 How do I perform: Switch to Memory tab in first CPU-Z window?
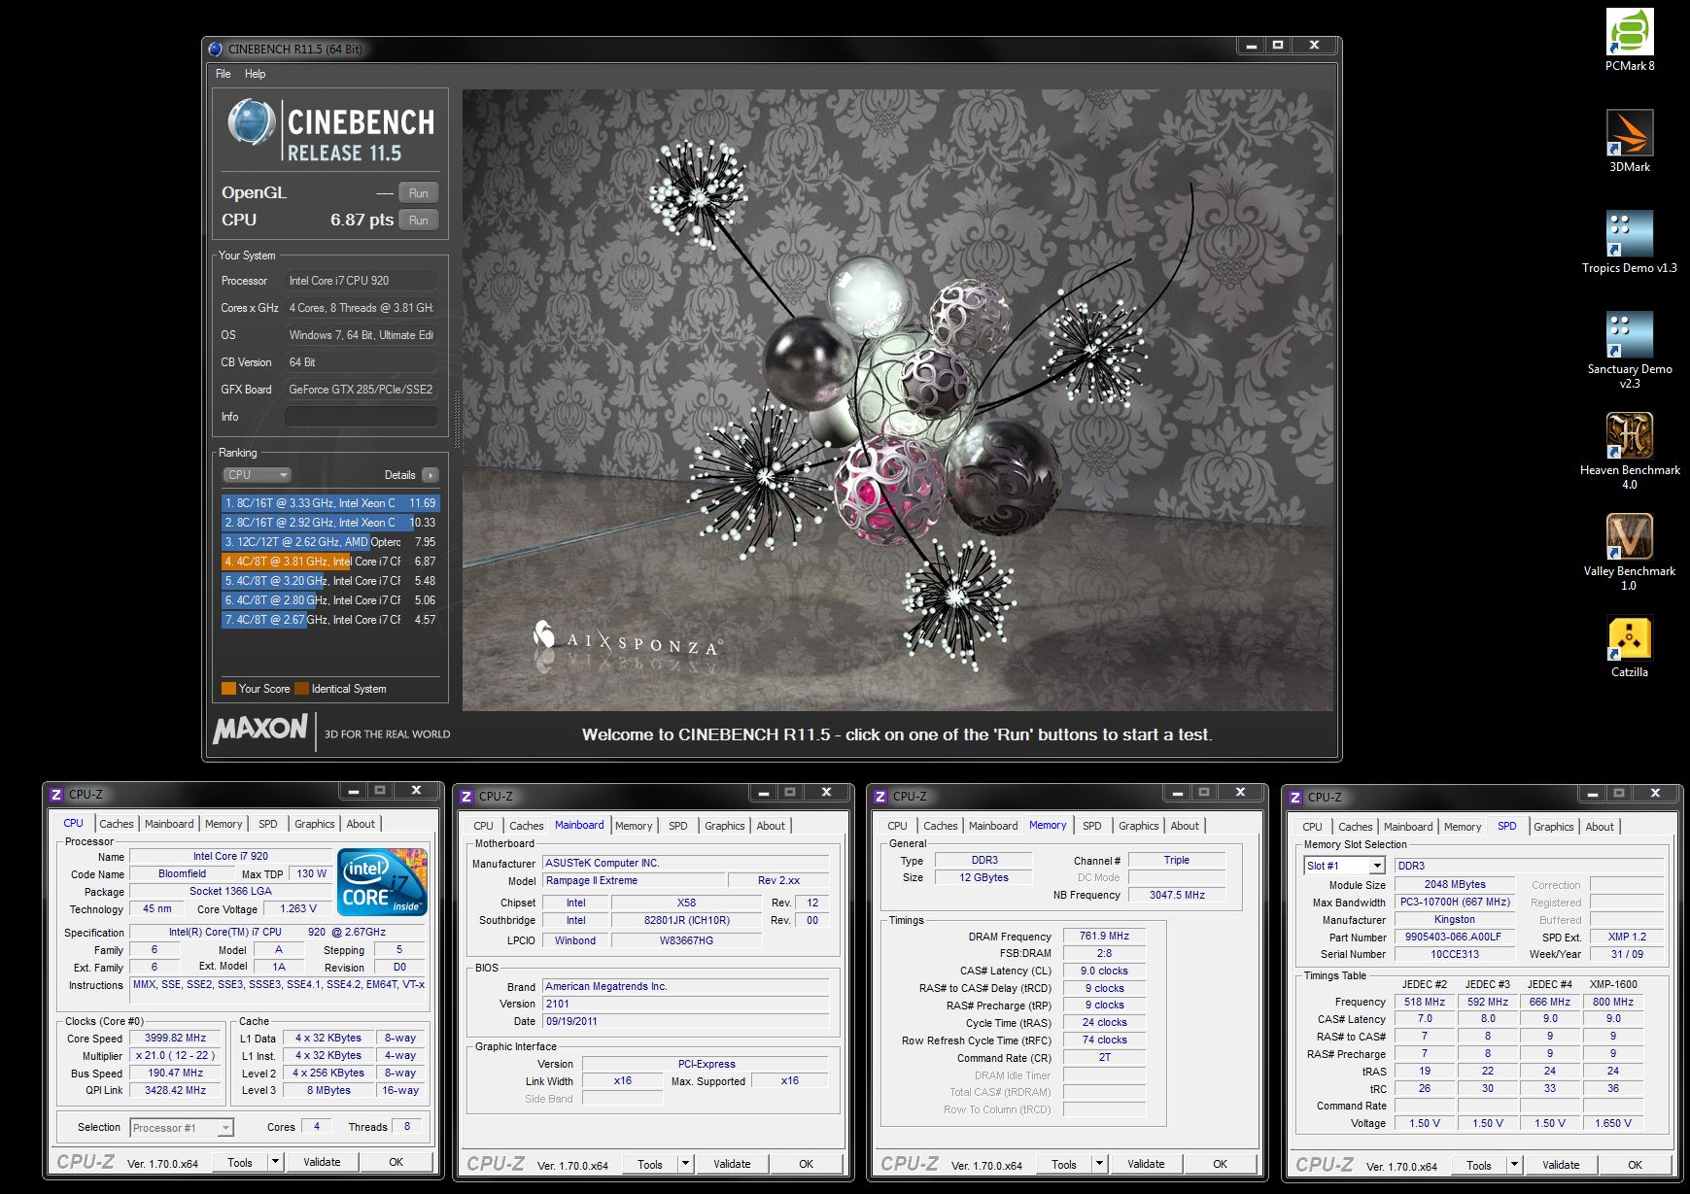coord(224,824)
